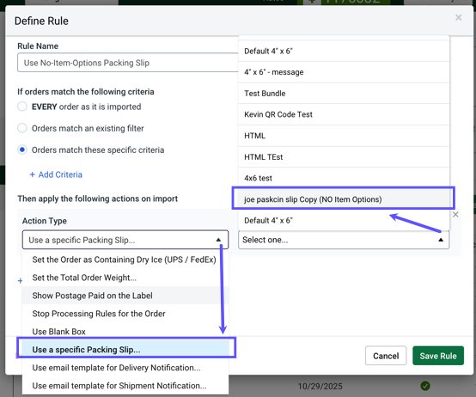Viewport: 476px width, 397px height.
Task: Click + Add Criteria link
Action: (x=56, y=174)
